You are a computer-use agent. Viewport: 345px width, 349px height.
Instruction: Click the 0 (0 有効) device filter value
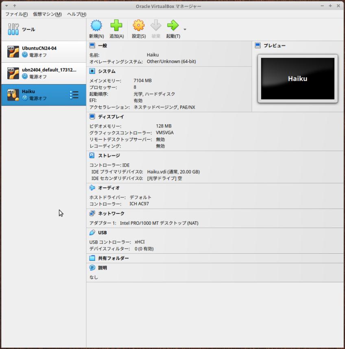pos(144,249)
